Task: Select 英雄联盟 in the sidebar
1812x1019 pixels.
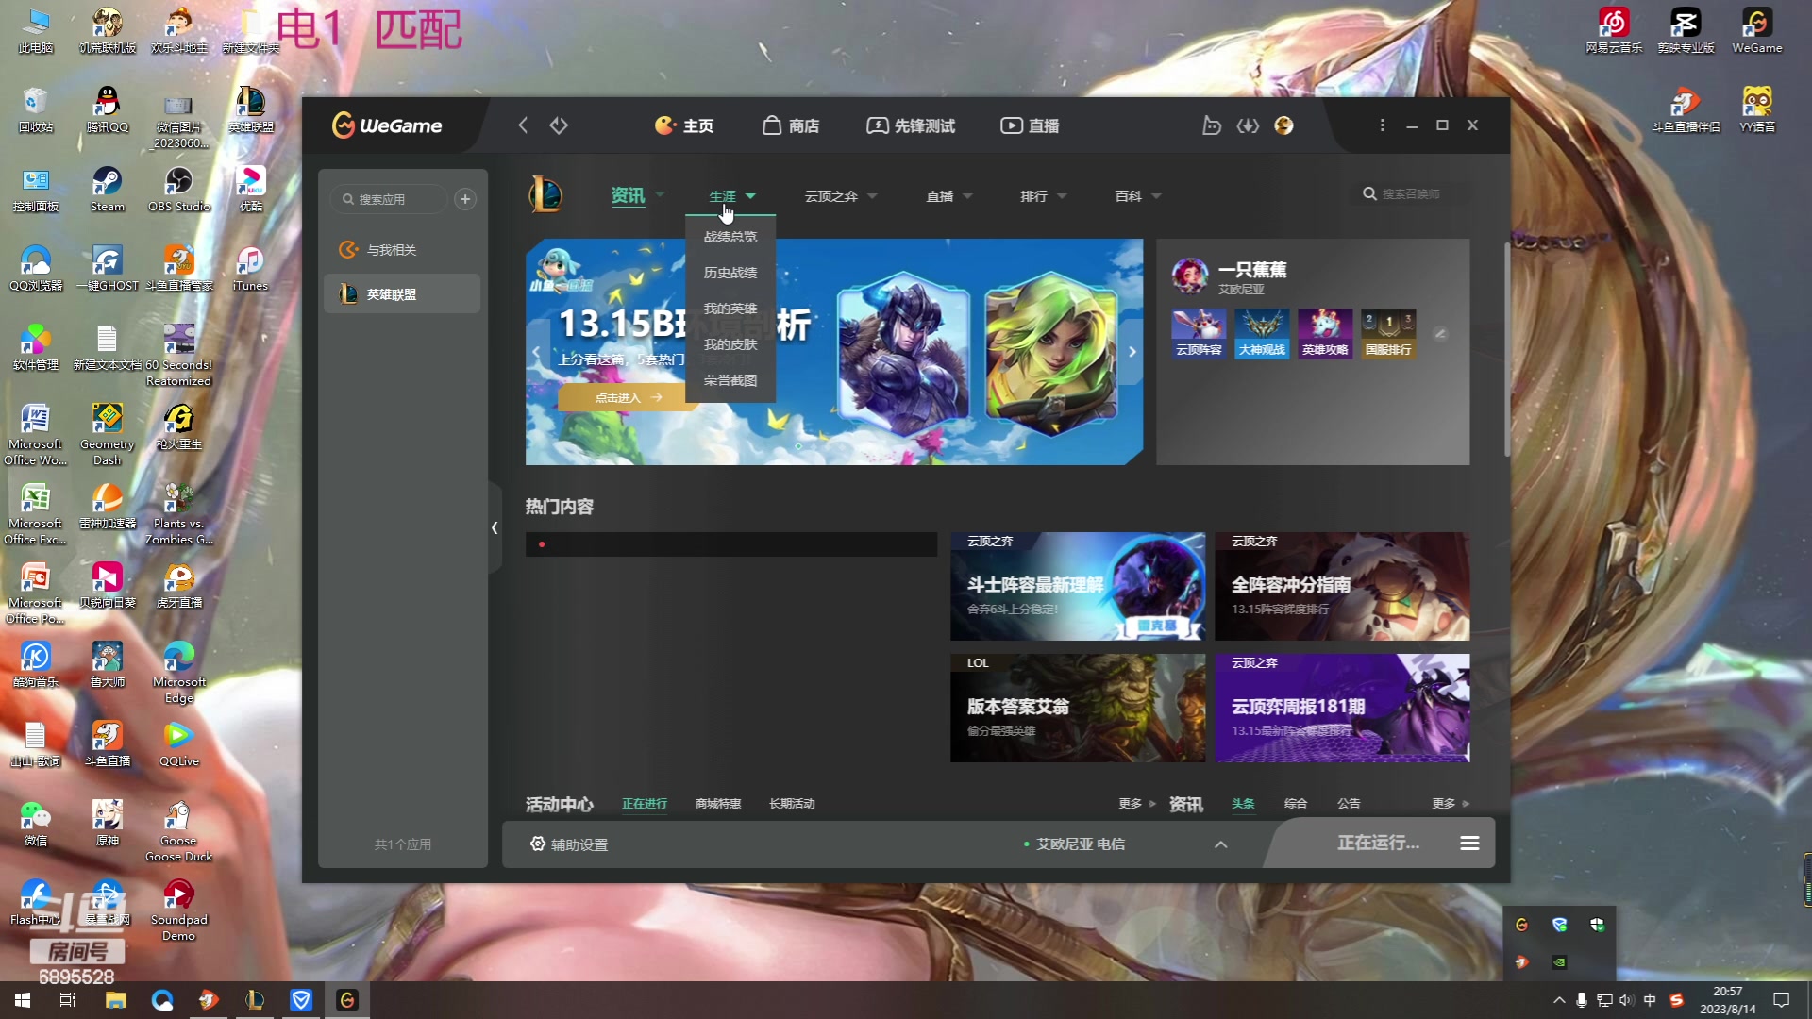Action: 401,294
